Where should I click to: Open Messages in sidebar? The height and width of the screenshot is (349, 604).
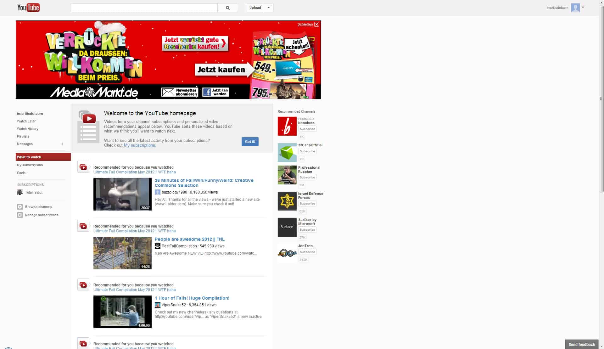point(25,144)
